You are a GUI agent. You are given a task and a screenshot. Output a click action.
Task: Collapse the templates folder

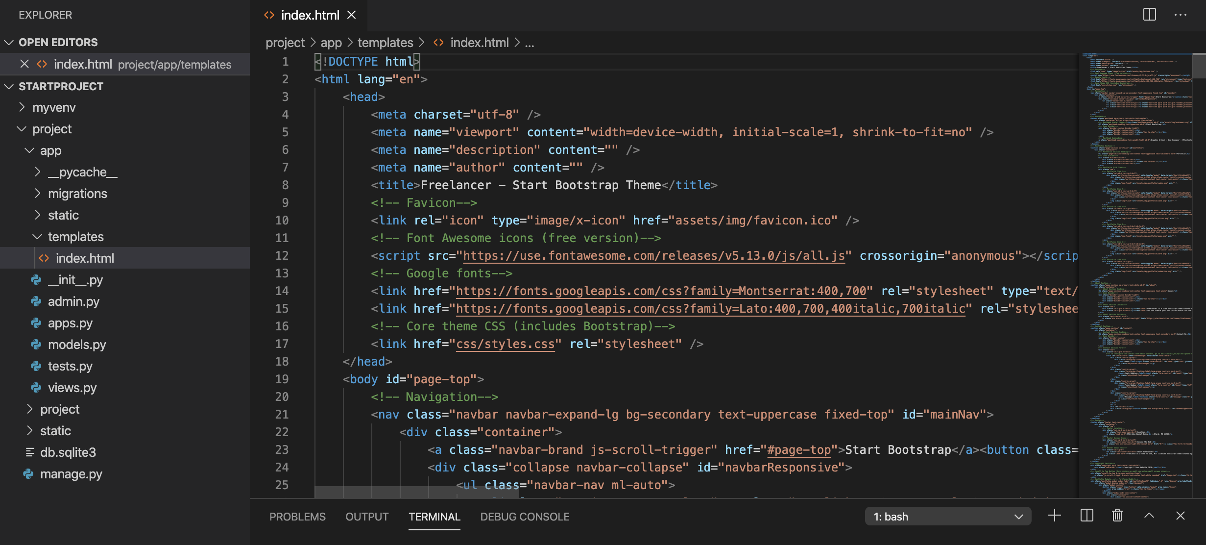click(75, 237)
